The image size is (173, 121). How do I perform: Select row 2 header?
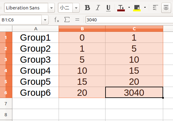tap(6, 48)
